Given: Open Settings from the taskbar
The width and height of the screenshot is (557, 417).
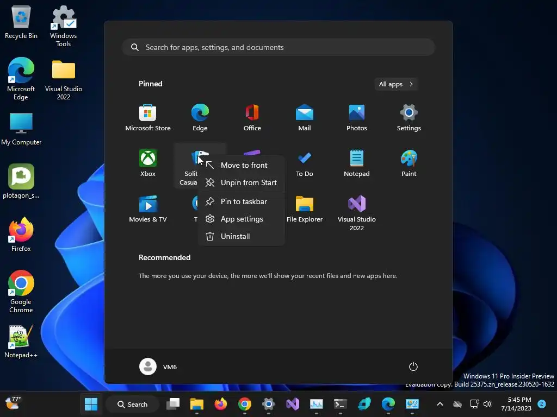Looking at the screenshot, I should (269, 404).
